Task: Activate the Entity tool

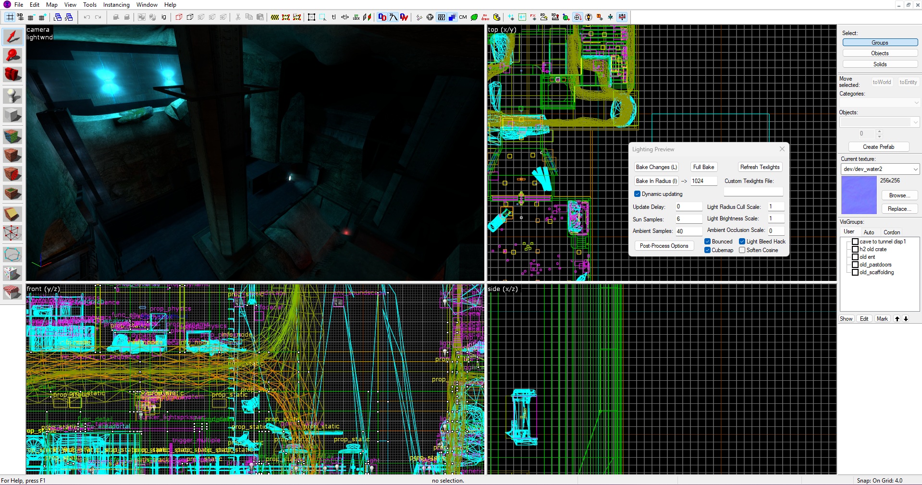Action: pyautogui.click(x=12, y=96)
